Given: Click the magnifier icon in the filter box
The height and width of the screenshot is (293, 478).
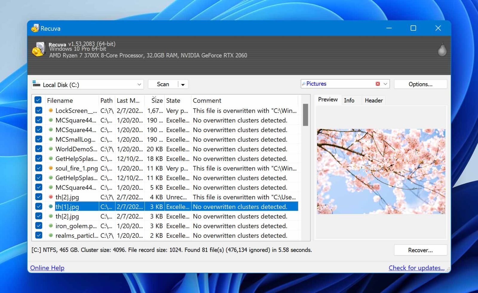Looking at the screenshot, I should pyautogui.click(x=305, y=84).
